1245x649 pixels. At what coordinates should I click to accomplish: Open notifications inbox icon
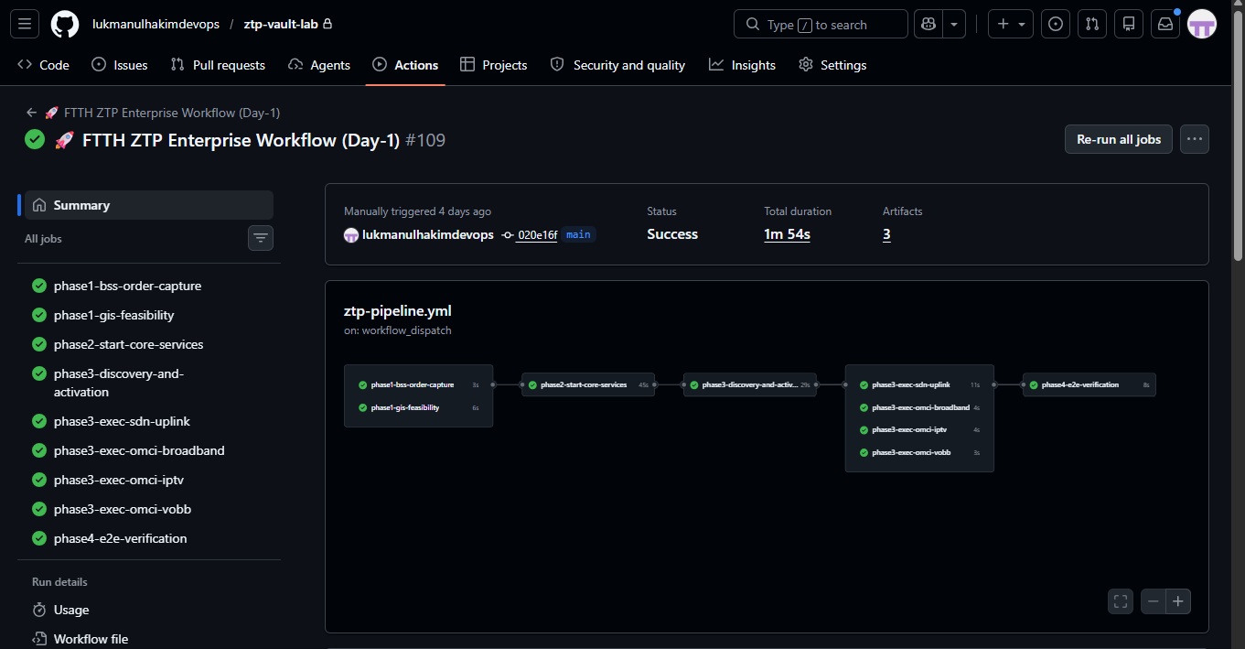pyautogui.click(x=1165, y=24)
